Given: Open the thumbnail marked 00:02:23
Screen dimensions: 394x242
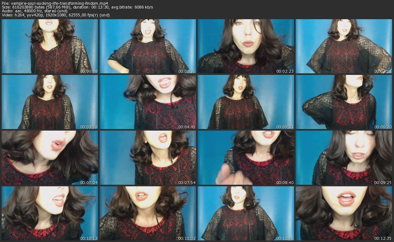Looking at the screenshot, I should 246,46.
